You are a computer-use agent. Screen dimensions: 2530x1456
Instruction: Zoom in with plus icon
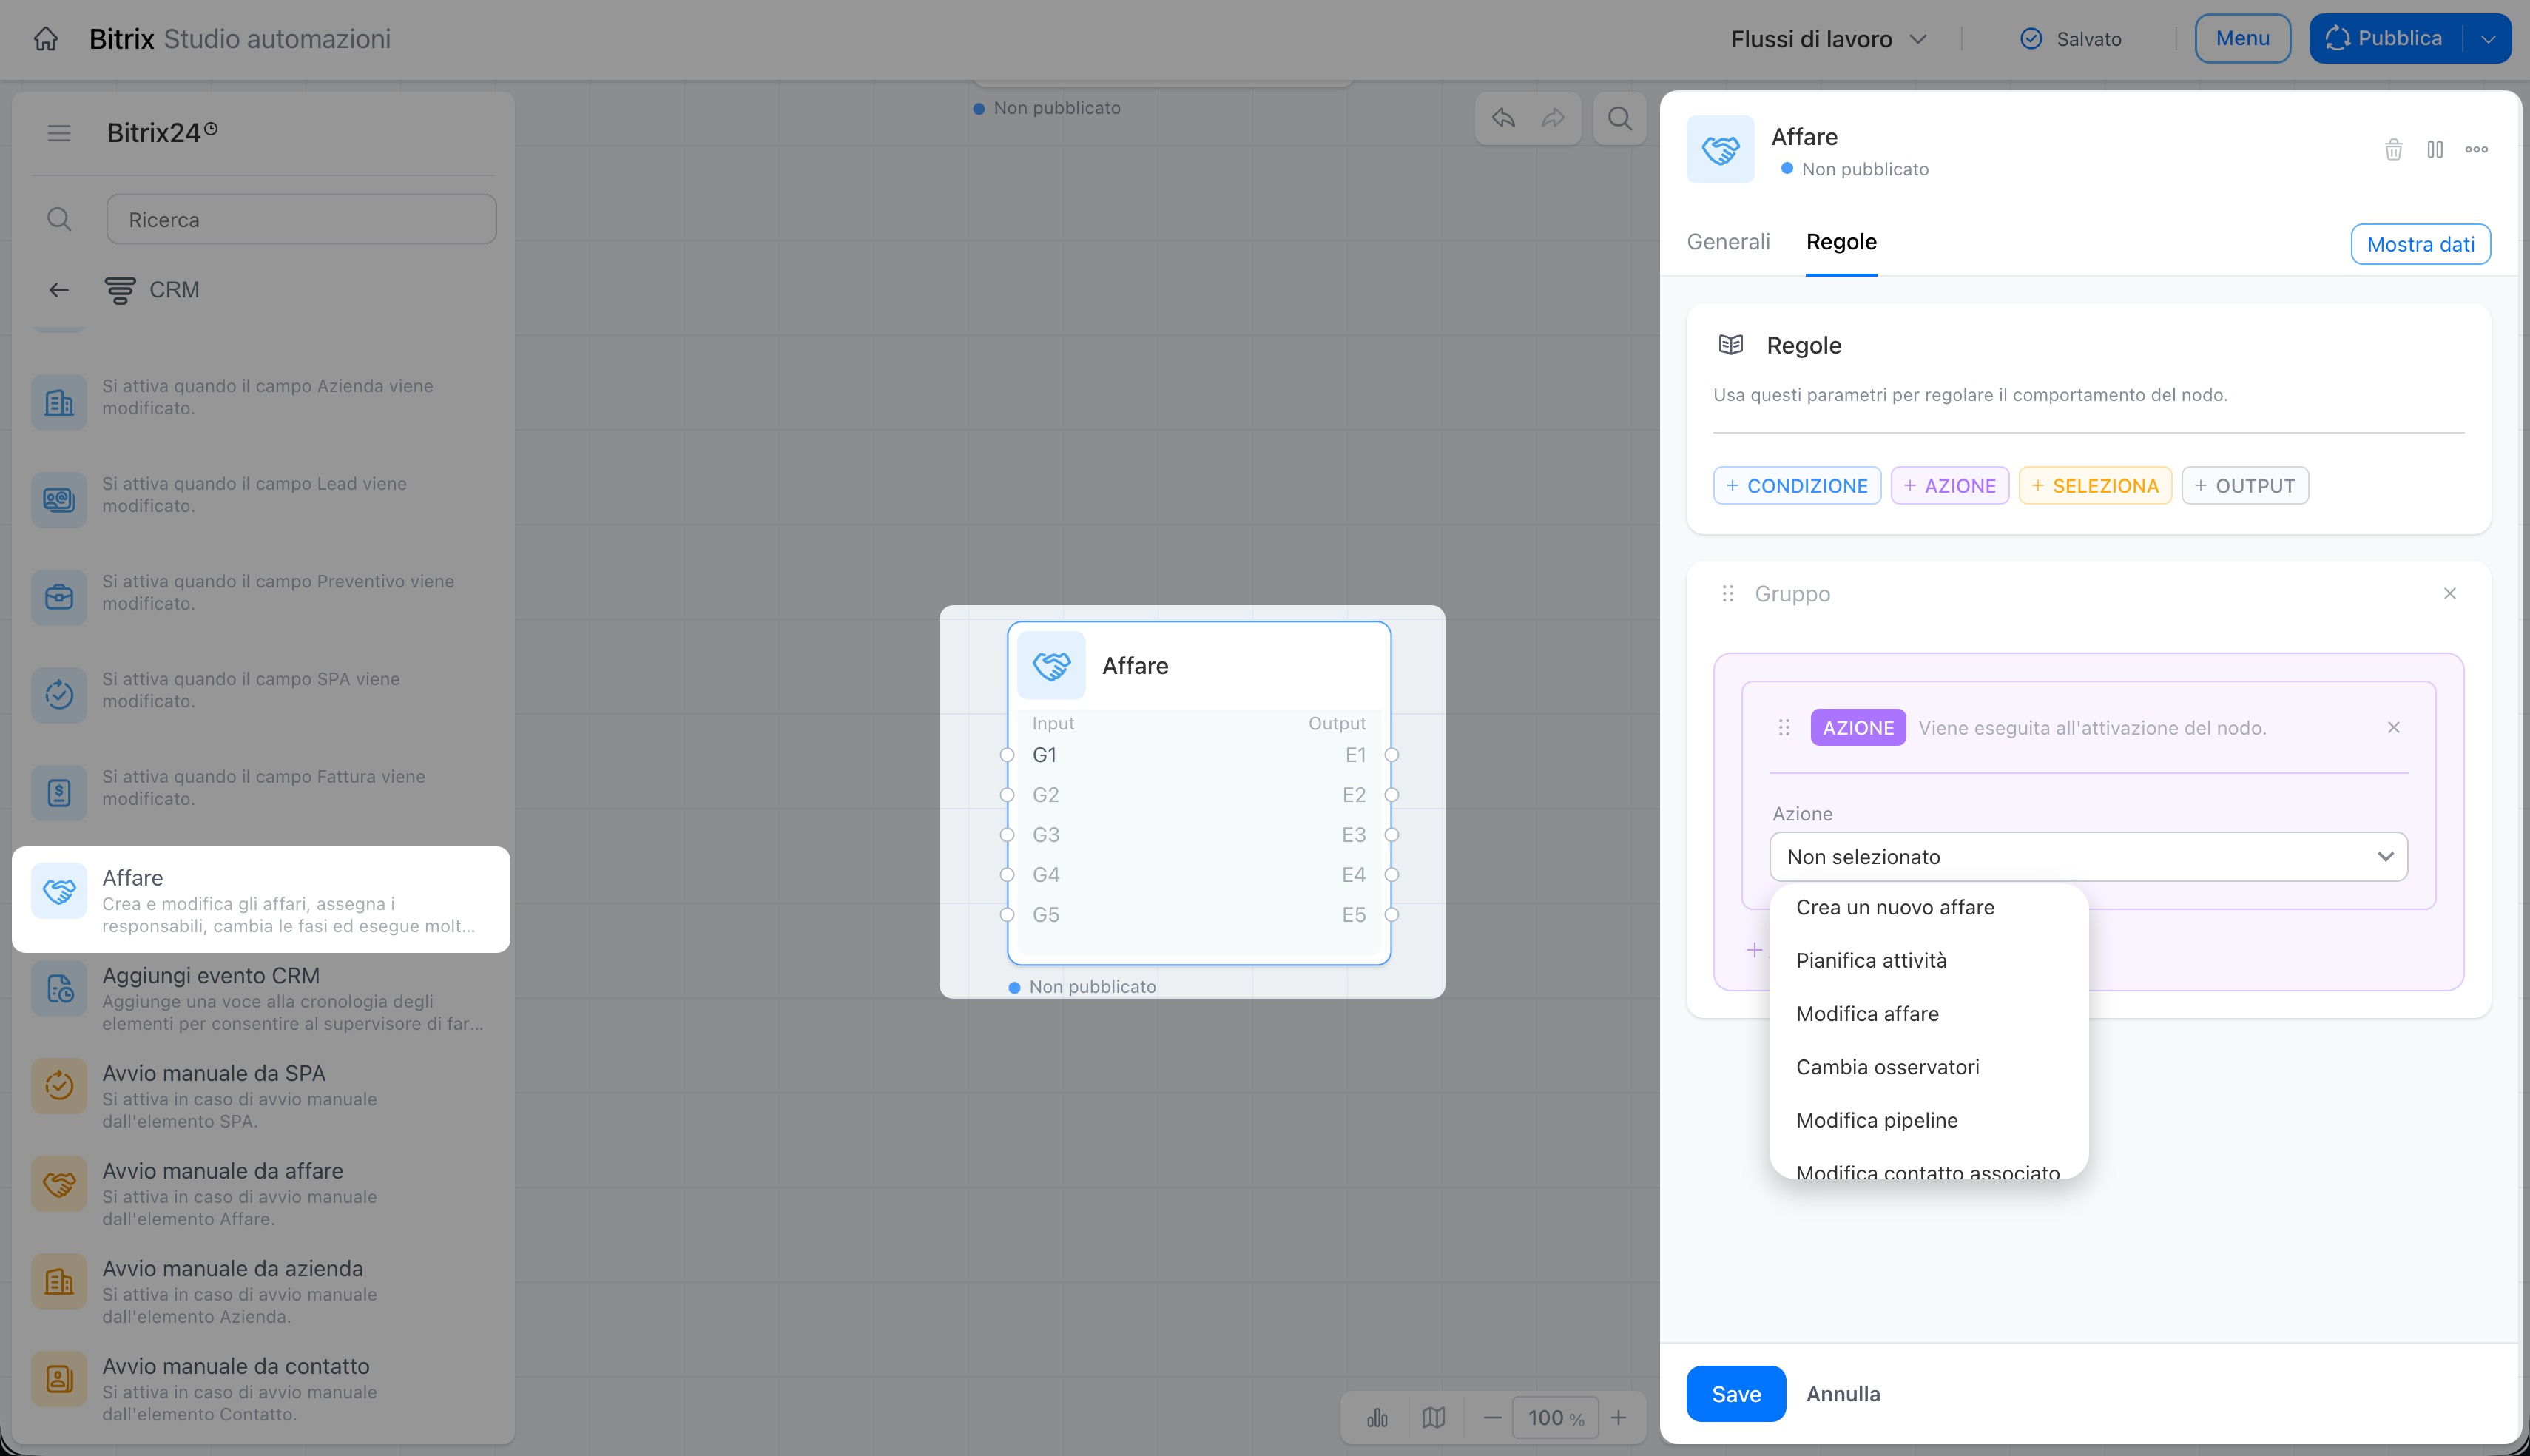(x=1619, y=1417)
